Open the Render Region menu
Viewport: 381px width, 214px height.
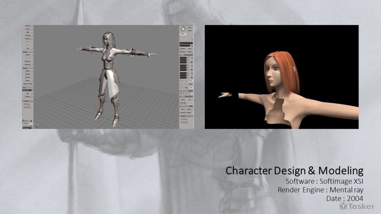click(27, 71)
